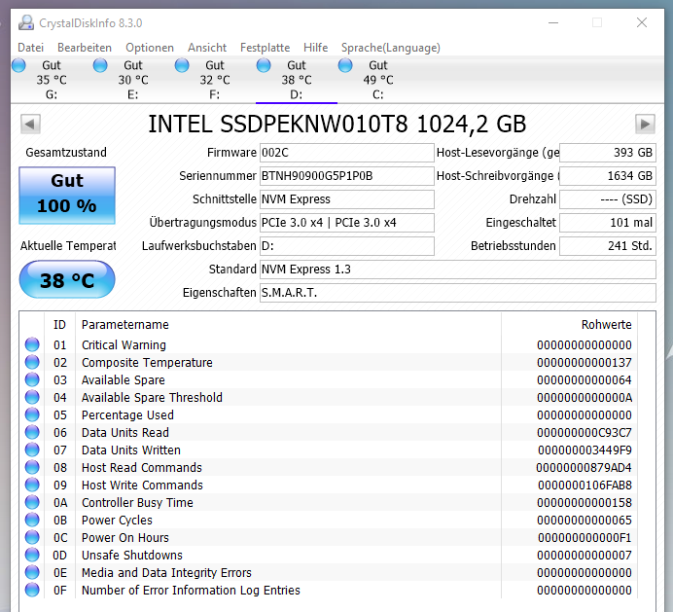
Task: Click the Seriennummer field BTNH90900G5P1P0B
Action: [x=347, y=176]
